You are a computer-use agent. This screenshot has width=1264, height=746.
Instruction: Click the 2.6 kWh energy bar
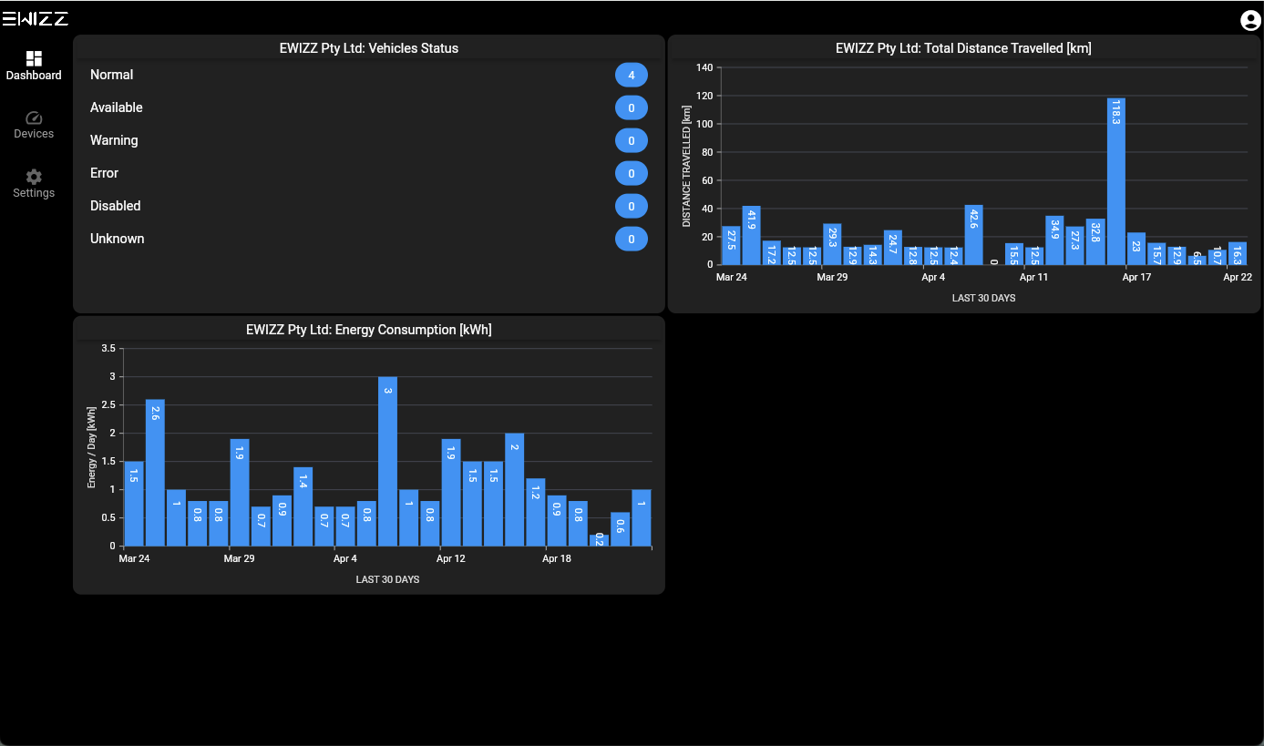[155, 473]
